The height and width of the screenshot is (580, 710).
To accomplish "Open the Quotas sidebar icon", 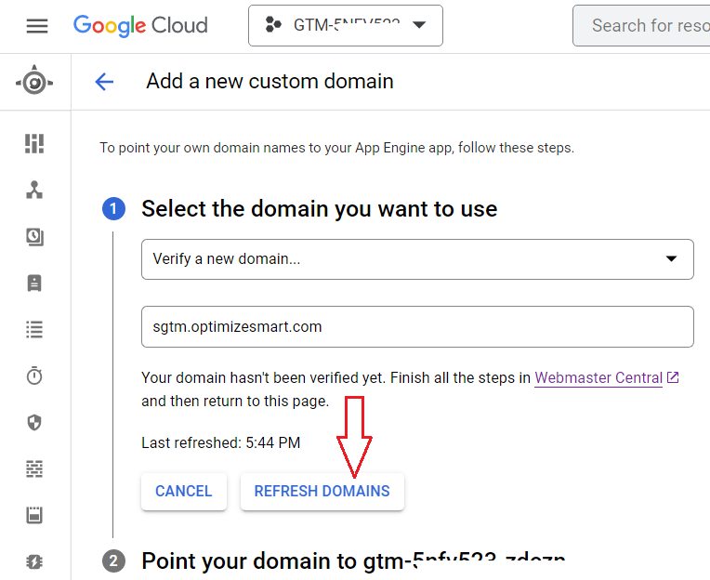I will (34, 515).
